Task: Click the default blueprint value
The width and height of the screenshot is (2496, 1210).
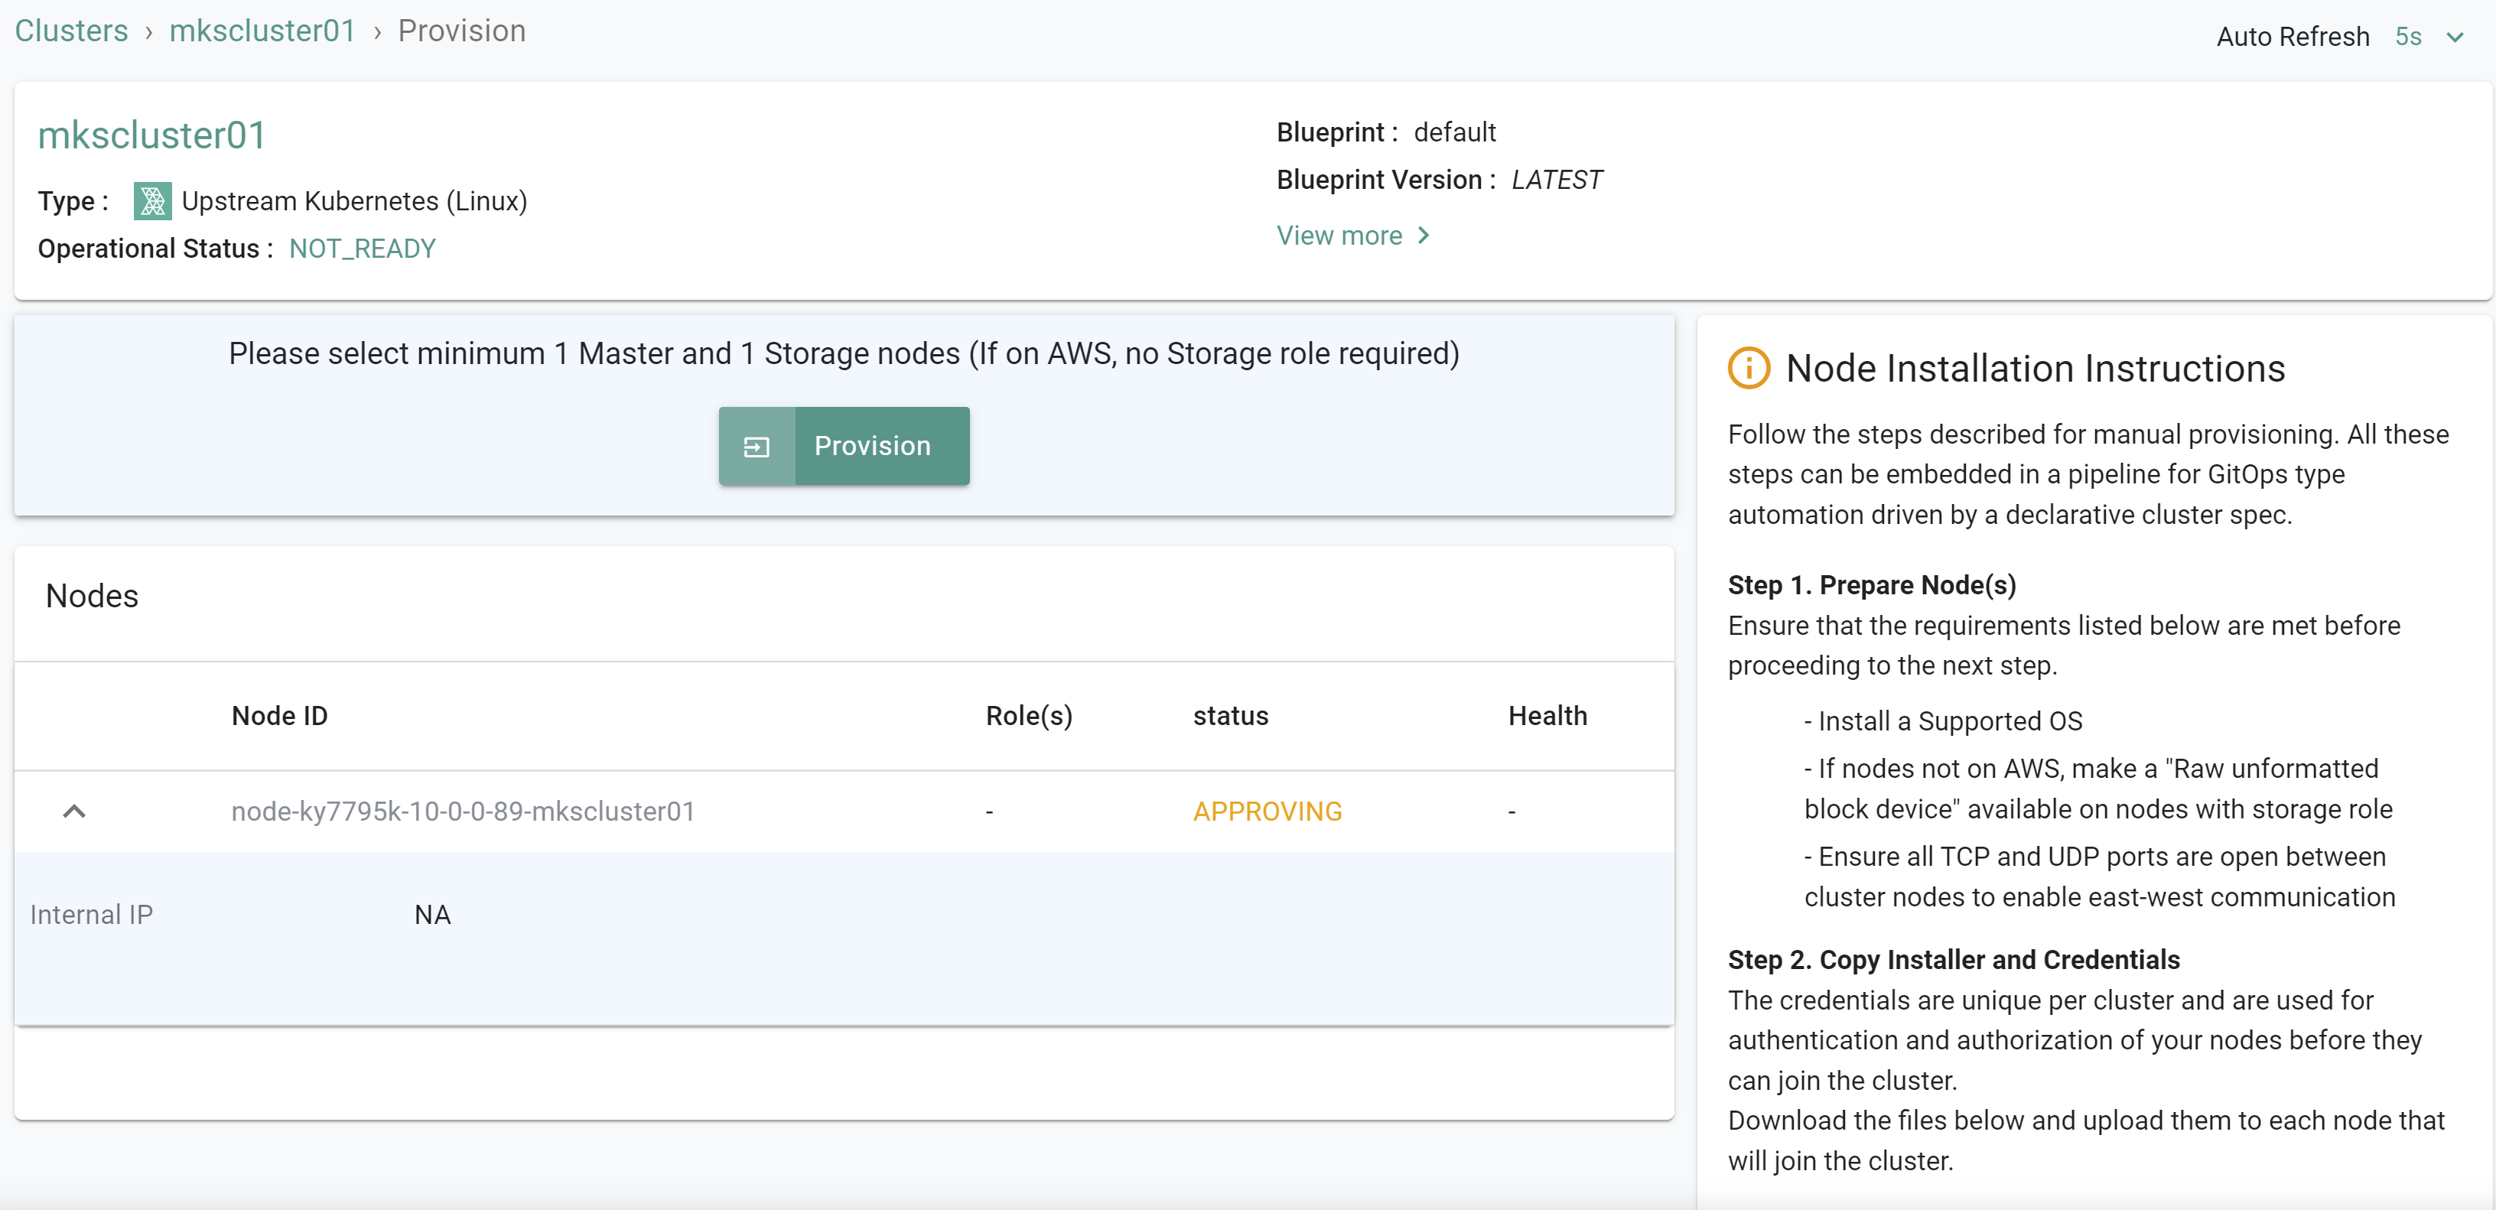Action: [1454, 132]
